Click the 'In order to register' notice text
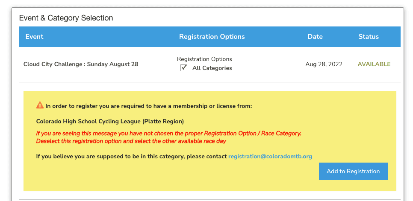 pyautogui.click(x=148, y=106)
